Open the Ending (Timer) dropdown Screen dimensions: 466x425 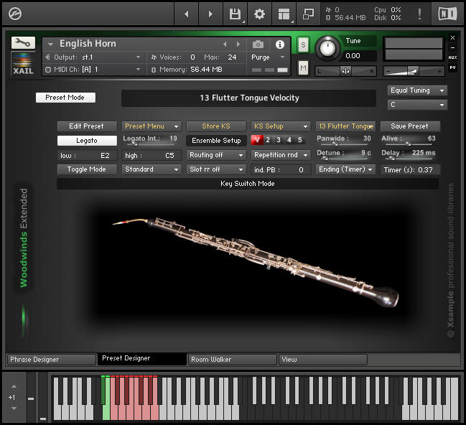point(345,169)
